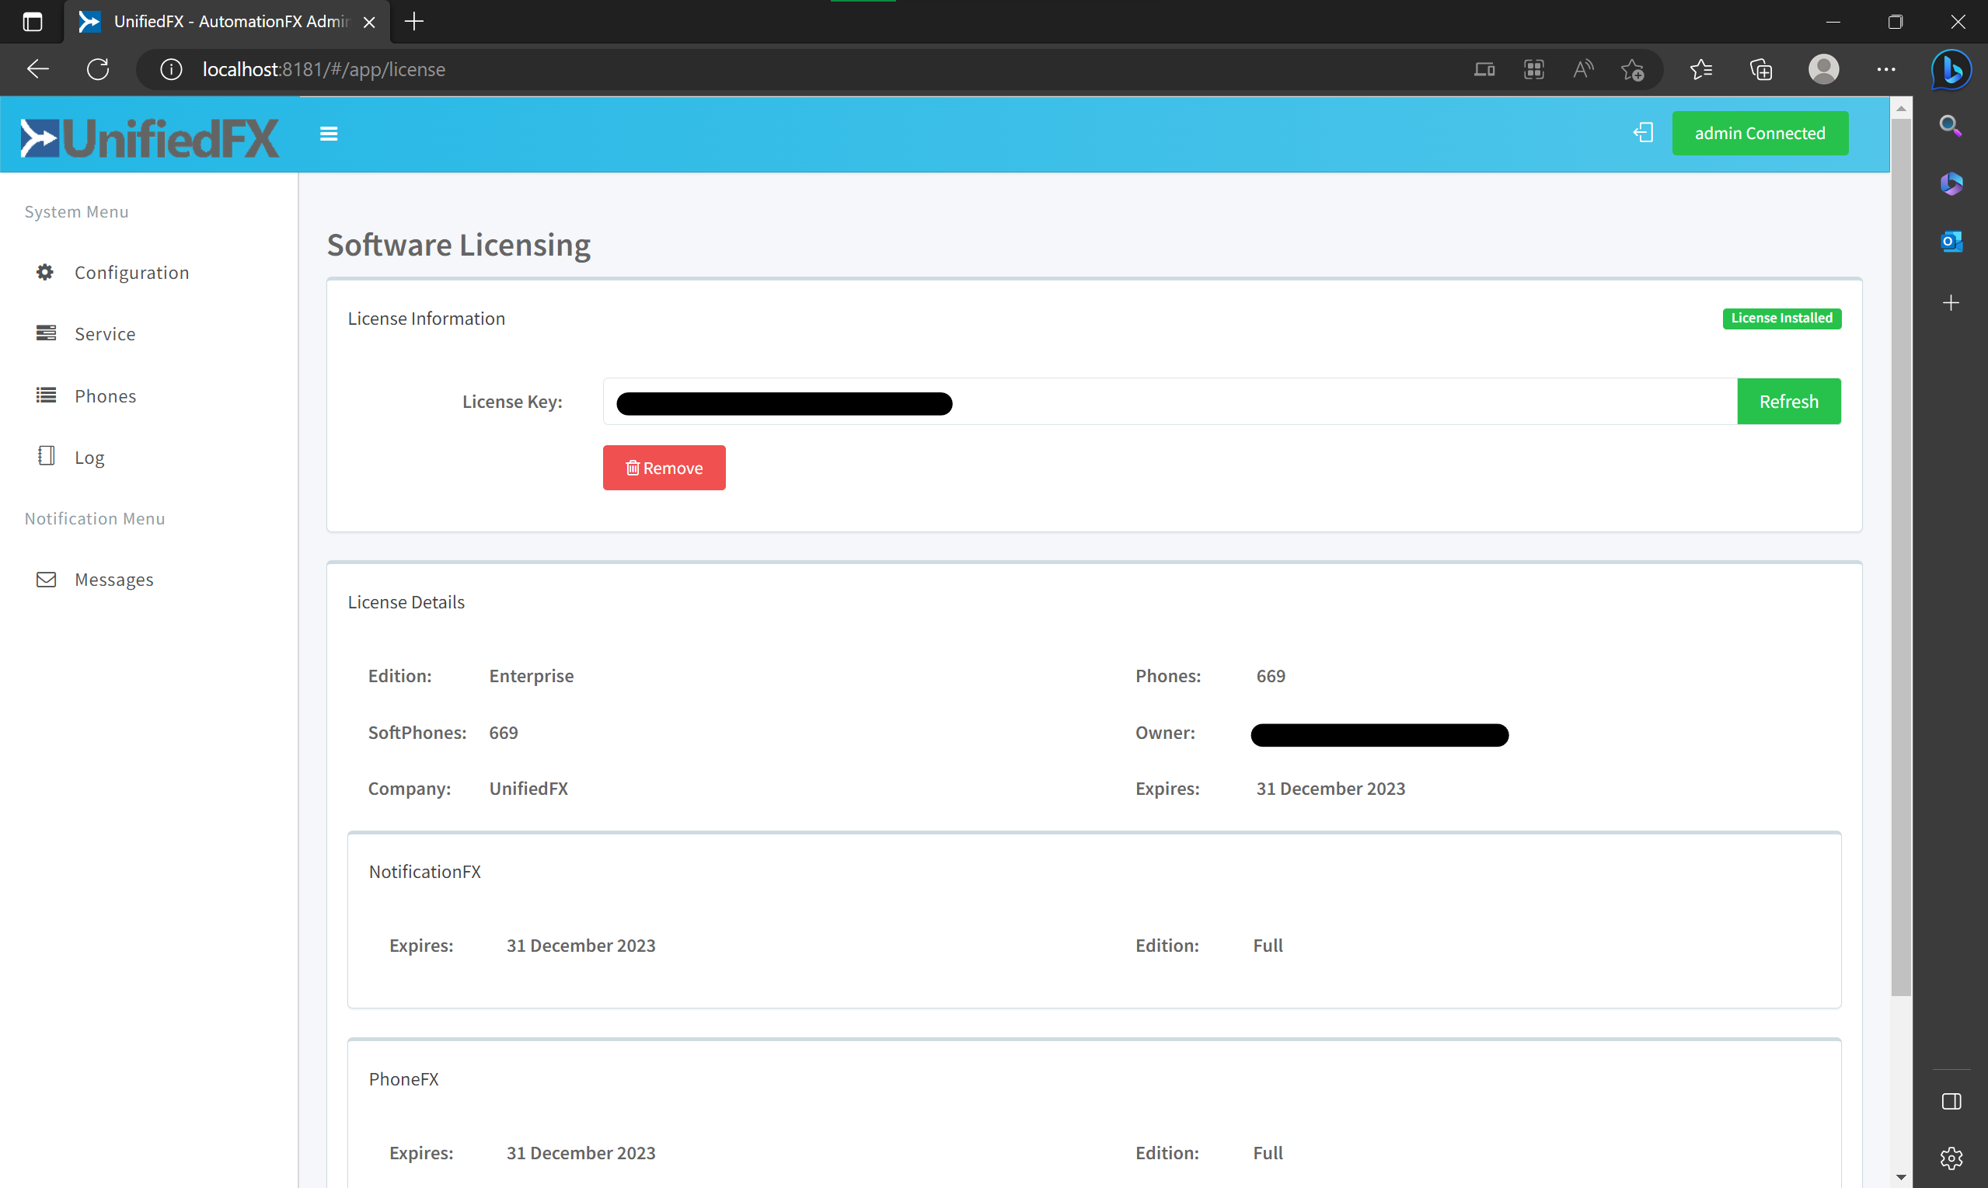Image resolution: width=1988 pixels, height=1188 pixels.
Task: Click the NotificationFX Expires value 31 December 2023
Action: 581,946
